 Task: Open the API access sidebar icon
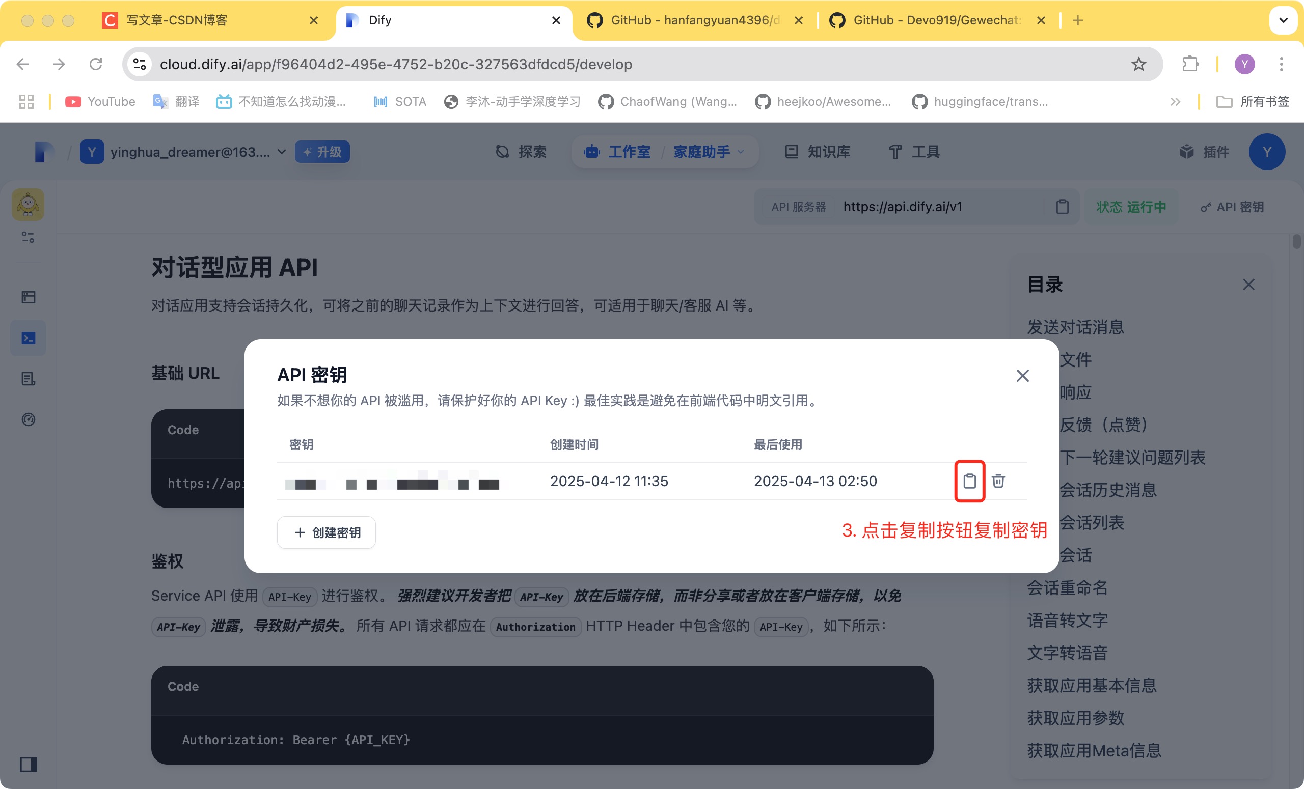28,338
